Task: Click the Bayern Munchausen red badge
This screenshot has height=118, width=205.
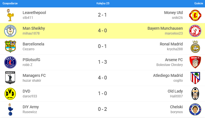Action: click(x=195, y=31)
